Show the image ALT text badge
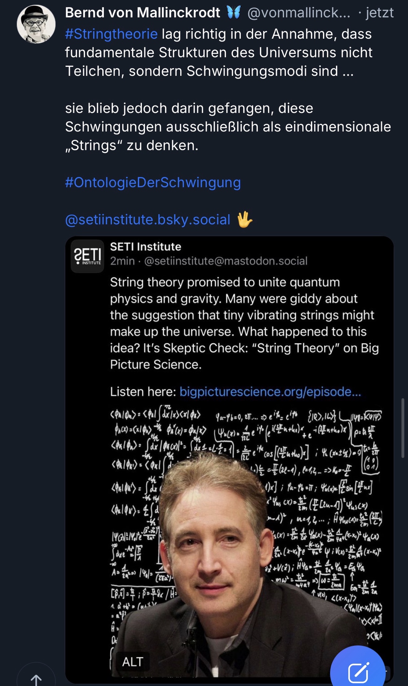 [x=133, y=662]
